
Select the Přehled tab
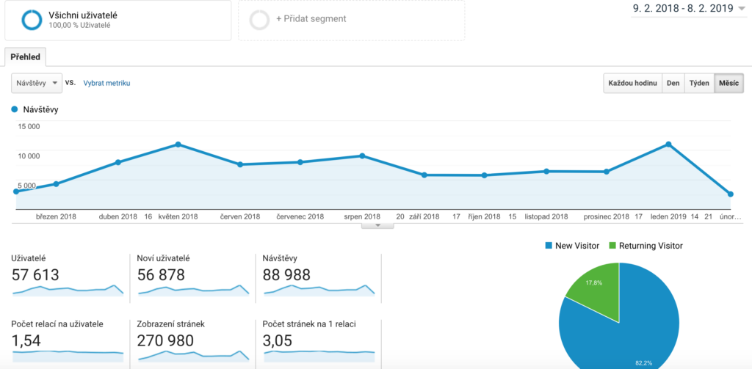click(26, 56)
